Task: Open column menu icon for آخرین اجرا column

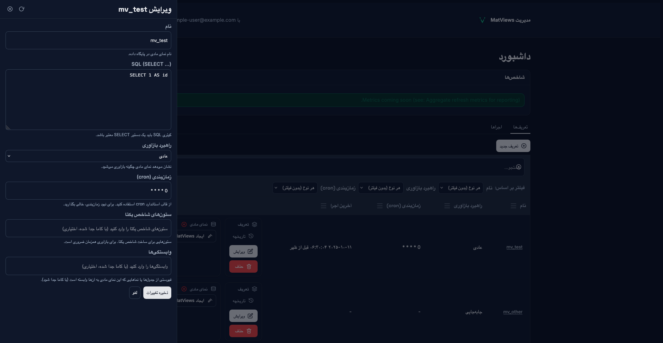Action: pos(323,206)
